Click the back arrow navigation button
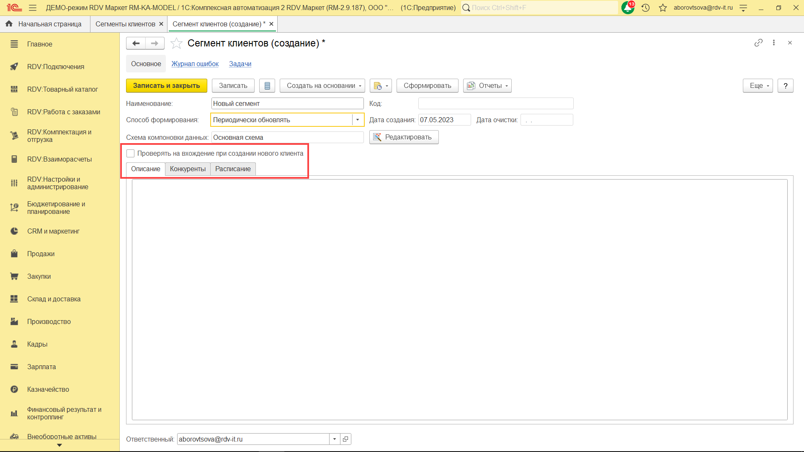This screenshot has height=452, width=804. click(136, 43)
